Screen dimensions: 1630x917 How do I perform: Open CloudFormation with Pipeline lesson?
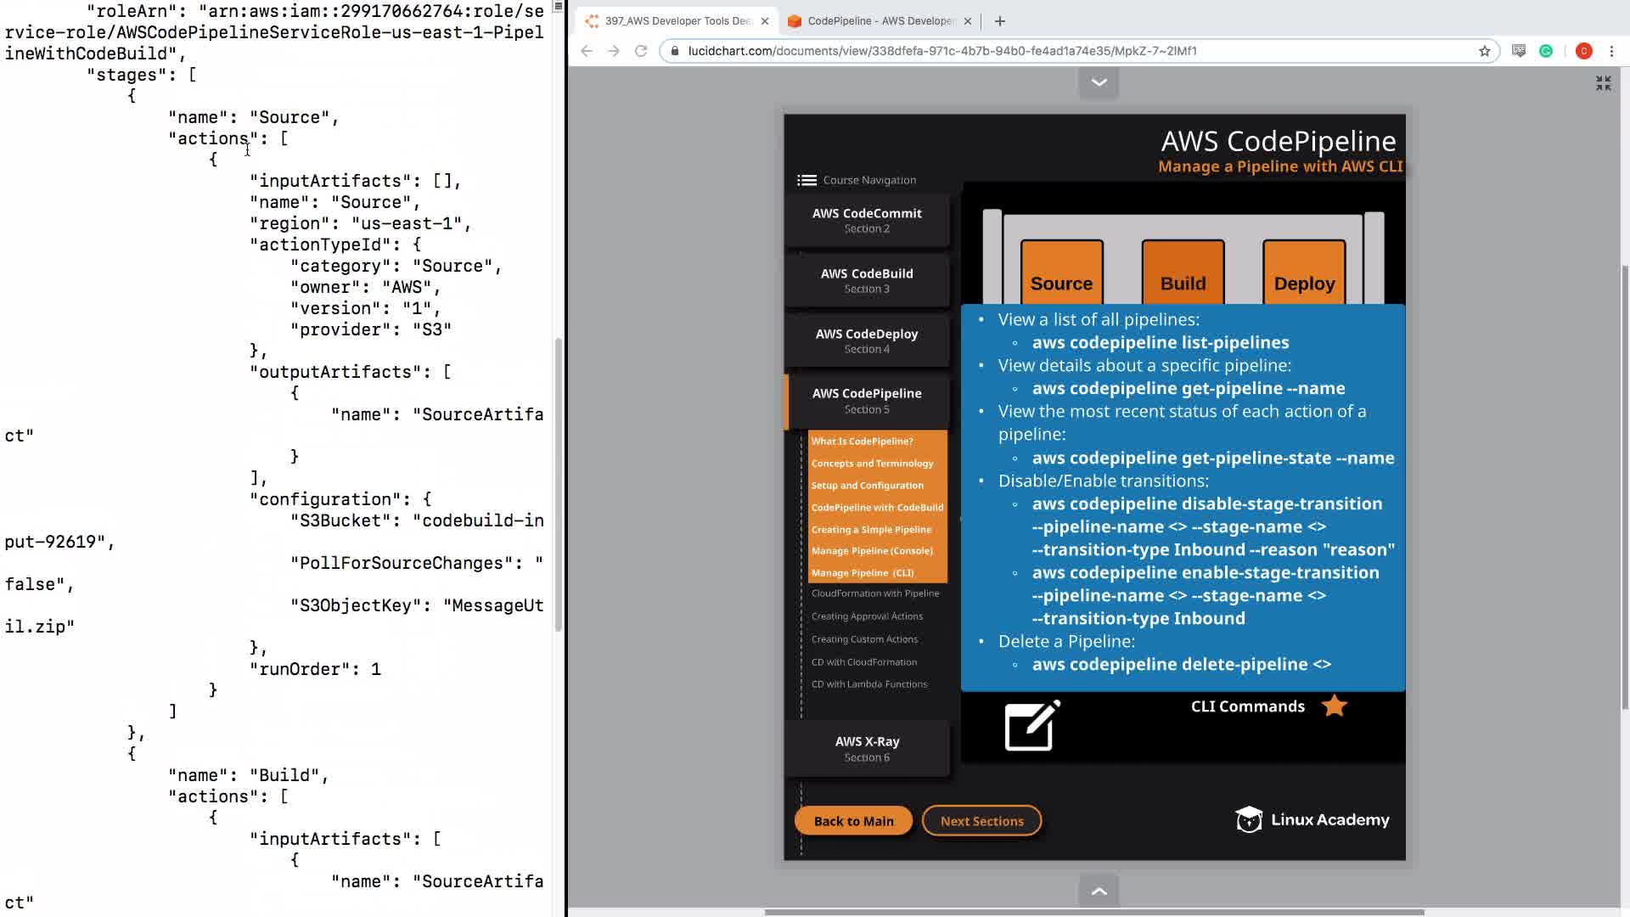874,594
